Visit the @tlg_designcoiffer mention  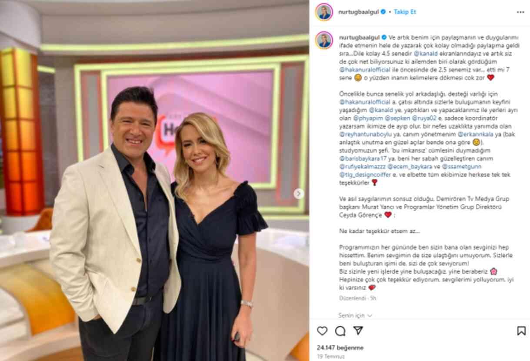coord(365,175)
